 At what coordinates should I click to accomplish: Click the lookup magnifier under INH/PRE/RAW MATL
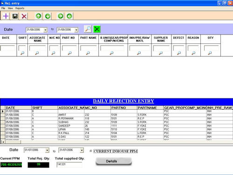(x=139, y=53)
